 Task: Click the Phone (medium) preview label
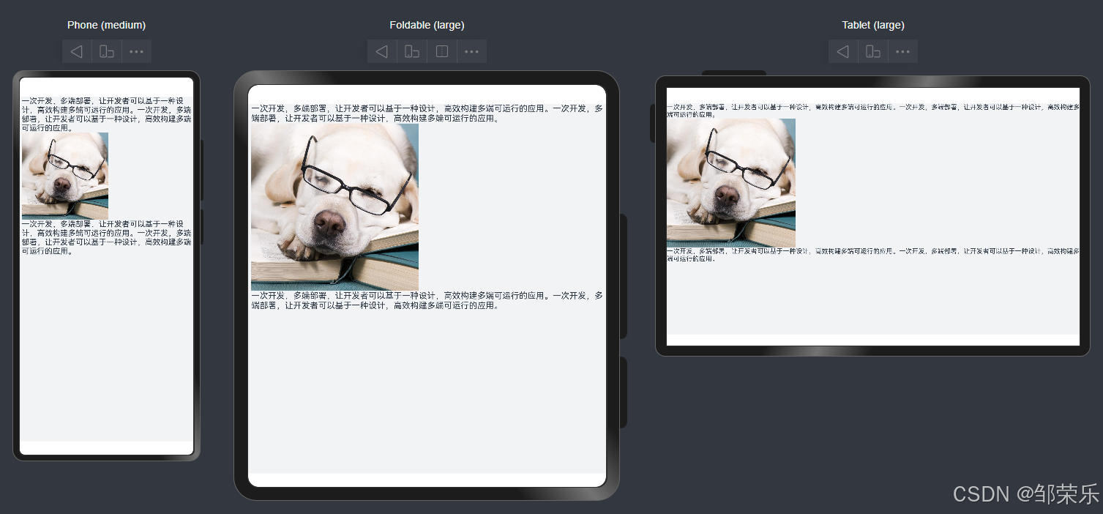[x=107, y=25]
